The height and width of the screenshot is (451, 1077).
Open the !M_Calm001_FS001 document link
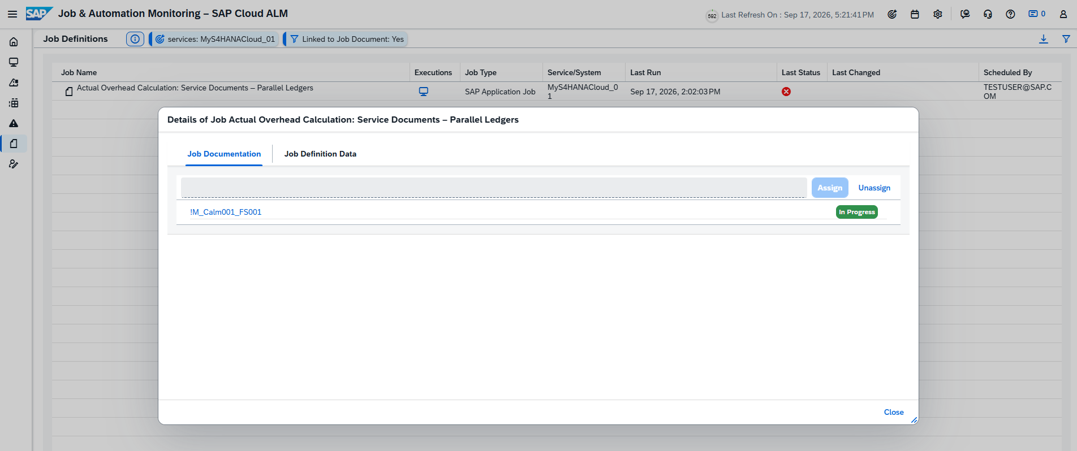click(226, 212)
